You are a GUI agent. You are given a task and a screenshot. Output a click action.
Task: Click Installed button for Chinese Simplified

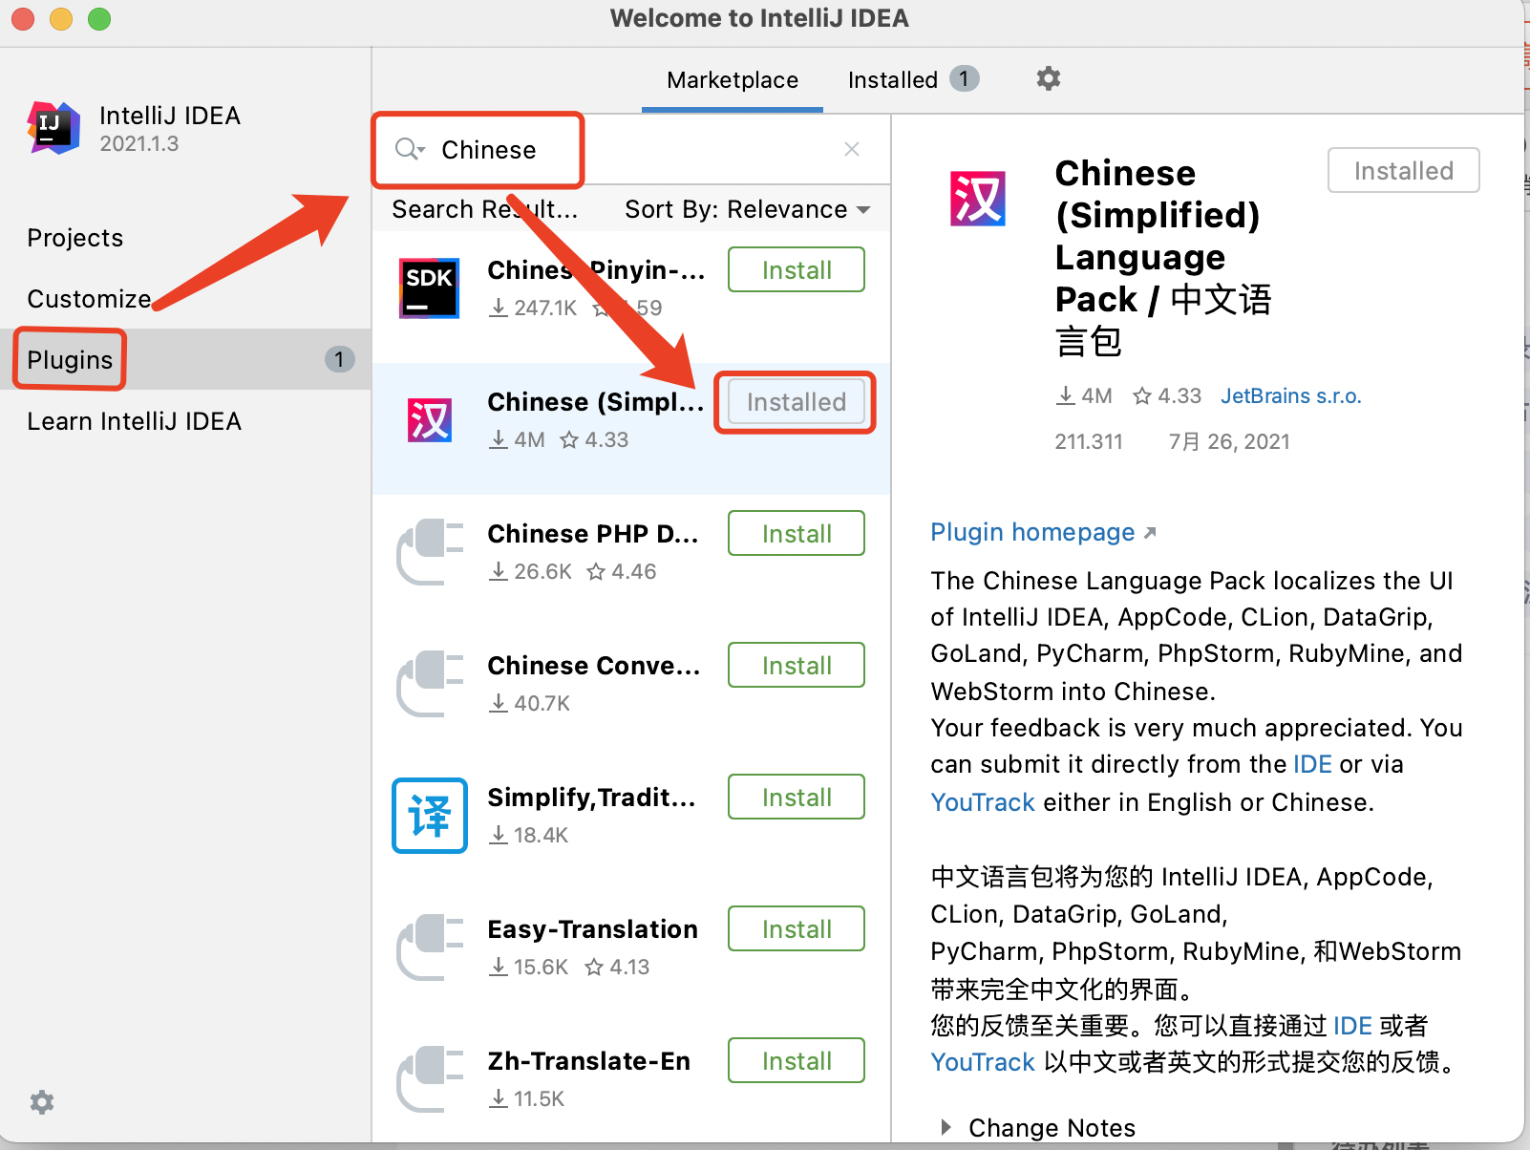tap(797, 402)
